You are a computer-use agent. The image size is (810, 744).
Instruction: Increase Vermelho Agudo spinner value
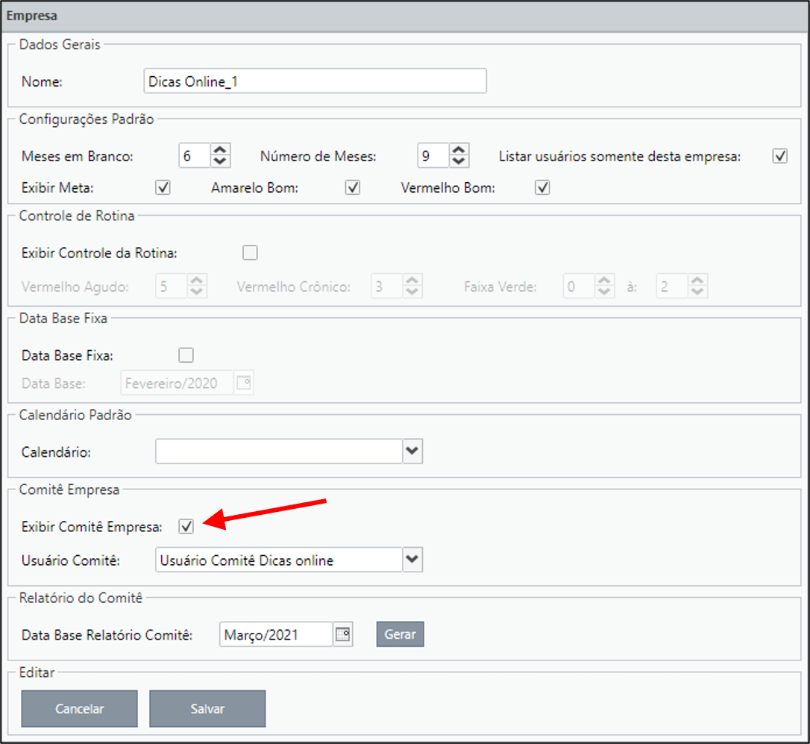point(196,281)
